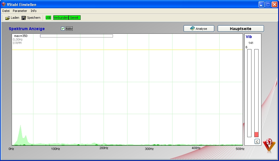Viewport: 279px width, 161px height.
Task: Click the VStabi logo in title bar
Action: point(4,4)
